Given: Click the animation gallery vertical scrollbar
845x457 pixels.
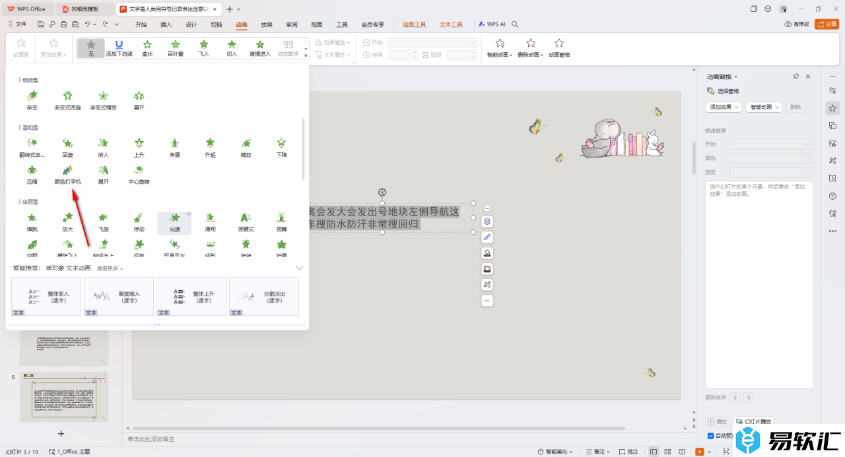Looking at the screenshot, I should 303,148.
